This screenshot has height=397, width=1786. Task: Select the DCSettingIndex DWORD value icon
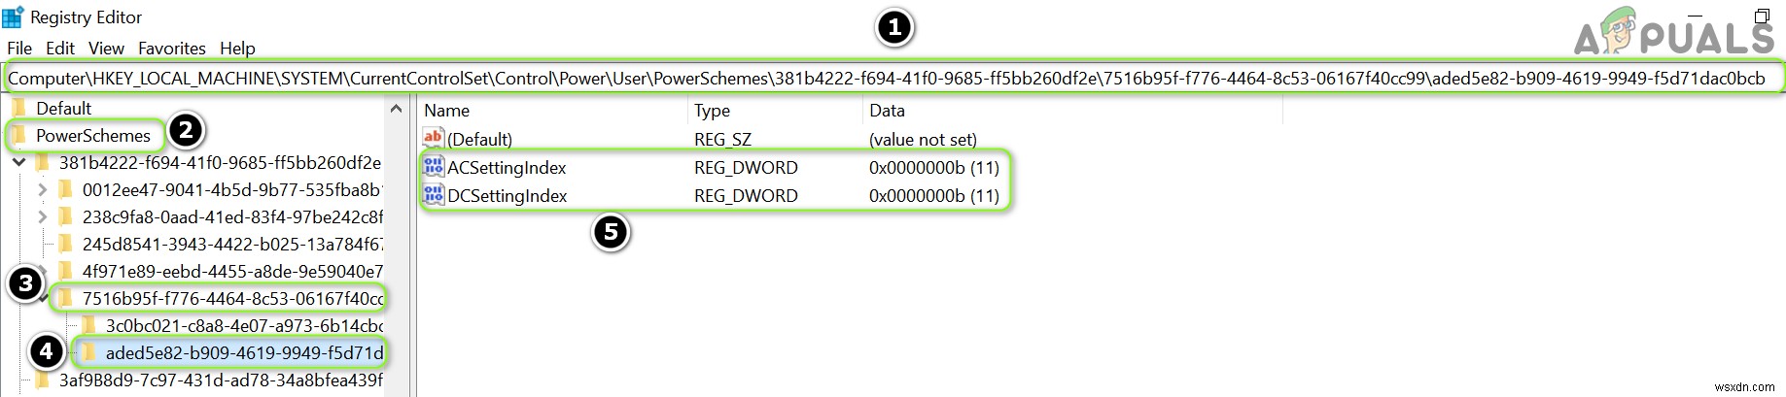click(x=434, y=195)
